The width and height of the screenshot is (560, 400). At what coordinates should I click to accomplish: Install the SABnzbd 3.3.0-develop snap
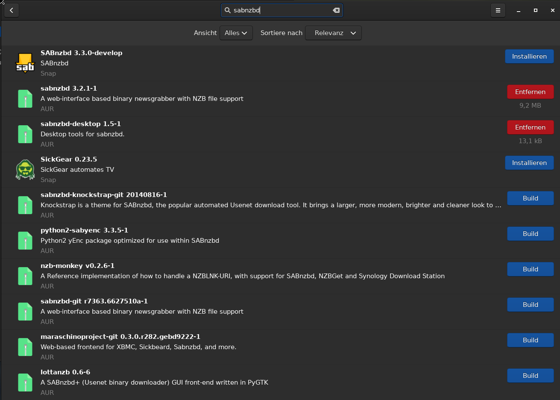tap(529, 56)
